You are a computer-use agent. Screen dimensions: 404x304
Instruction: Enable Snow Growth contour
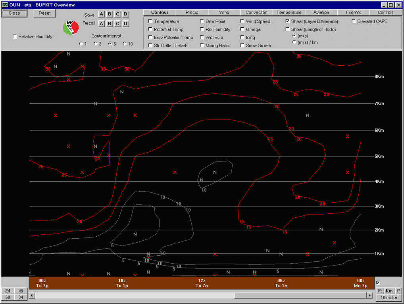pos(242,45)
